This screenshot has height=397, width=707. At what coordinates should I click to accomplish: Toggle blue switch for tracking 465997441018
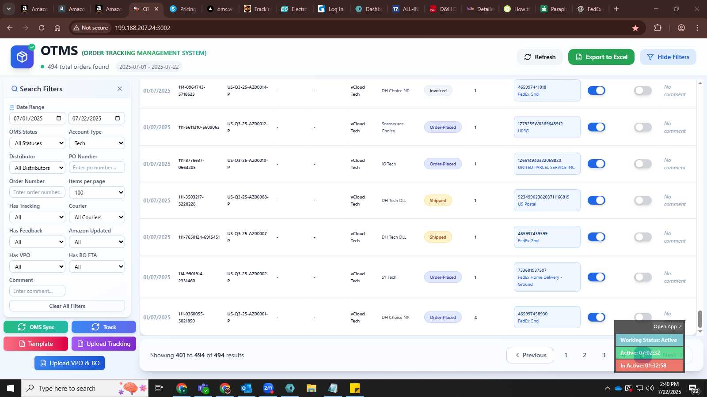(596, 90)
